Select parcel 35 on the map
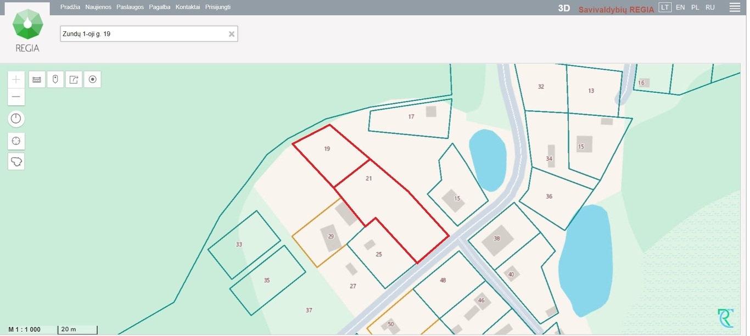This screenshot has width=750, height=336. click(267, 280)
